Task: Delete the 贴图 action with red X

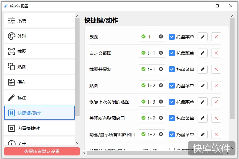Action: [x=216, y=86]
